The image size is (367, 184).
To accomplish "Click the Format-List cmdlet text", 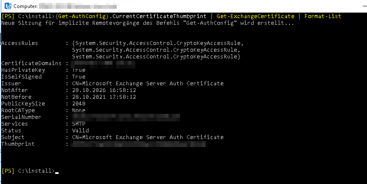I will pyautogui.click(x=323, y=16).
